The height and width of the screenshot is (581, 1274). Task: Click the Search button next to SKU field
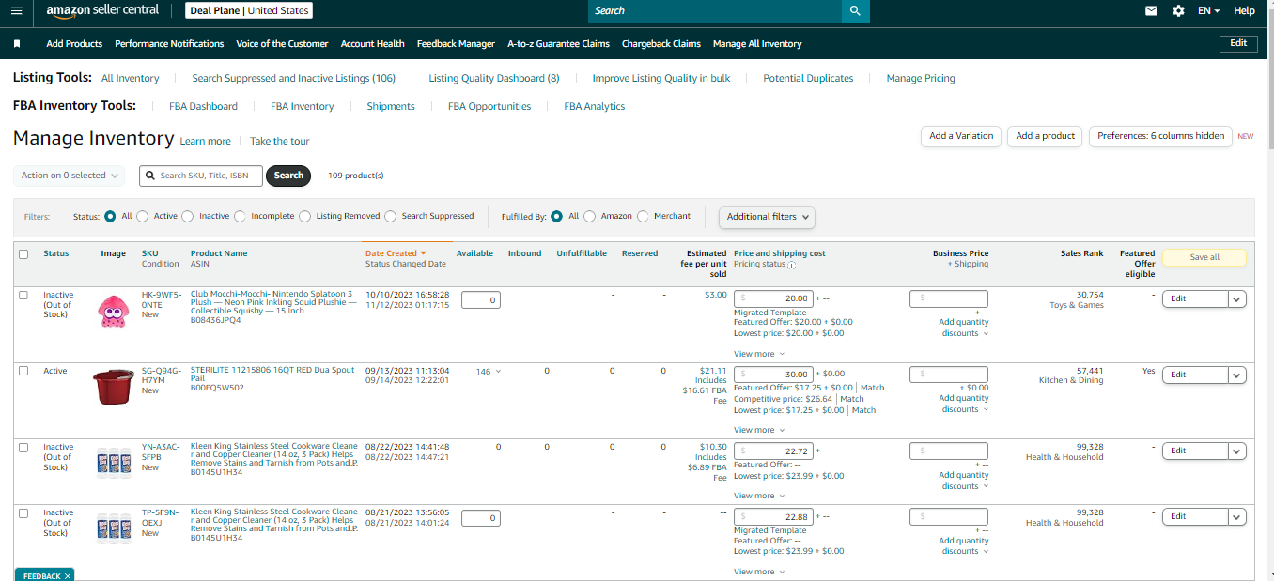[x=288, y=176]
